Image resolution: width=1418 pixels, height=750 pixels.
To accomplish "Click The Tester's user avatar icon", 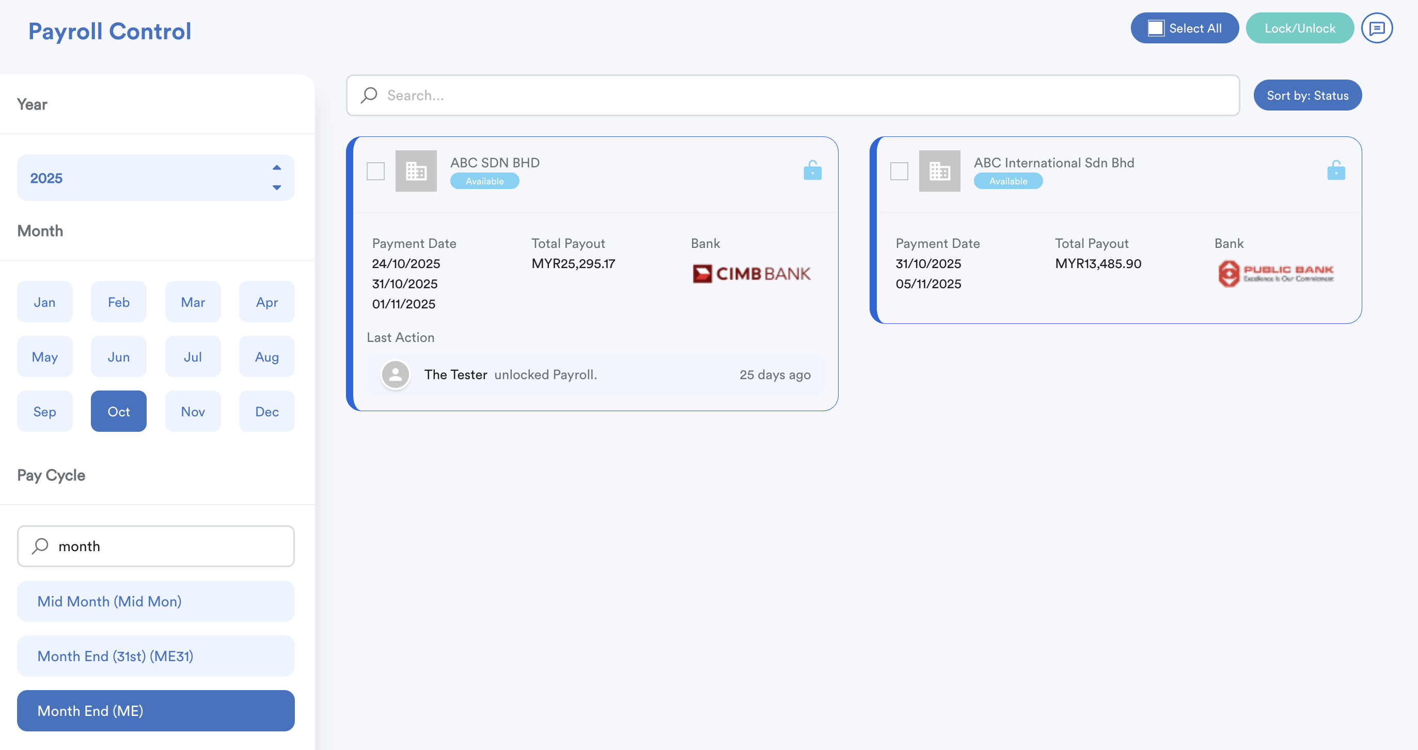I will coord(395,374).
